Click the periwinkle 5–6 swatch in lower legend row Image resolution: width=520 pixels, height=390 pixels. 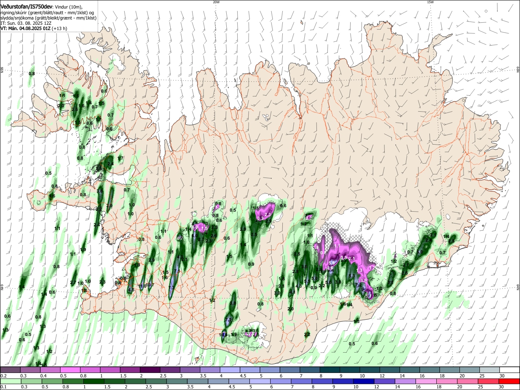260,381
